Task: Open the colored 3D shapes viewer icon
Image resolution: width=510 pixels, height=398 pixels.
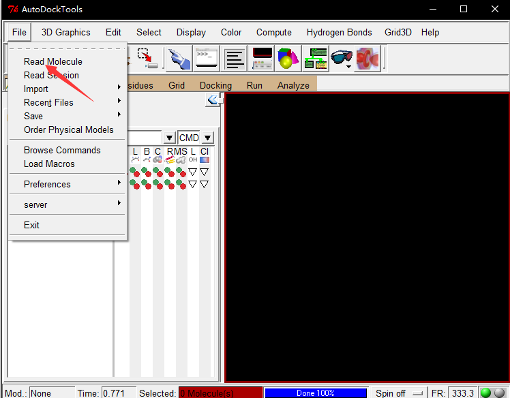Action: [x=288, y=59]
